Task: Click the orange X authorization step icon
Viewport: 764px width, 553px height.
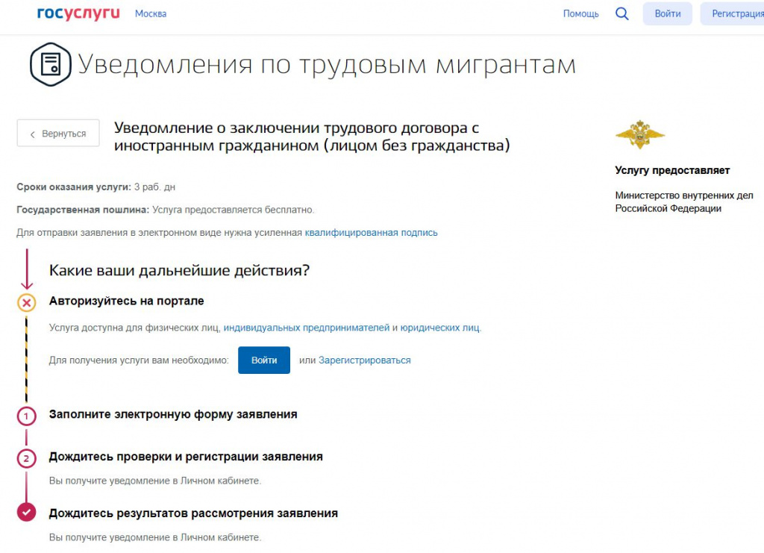Action: (x=26, y=302)
